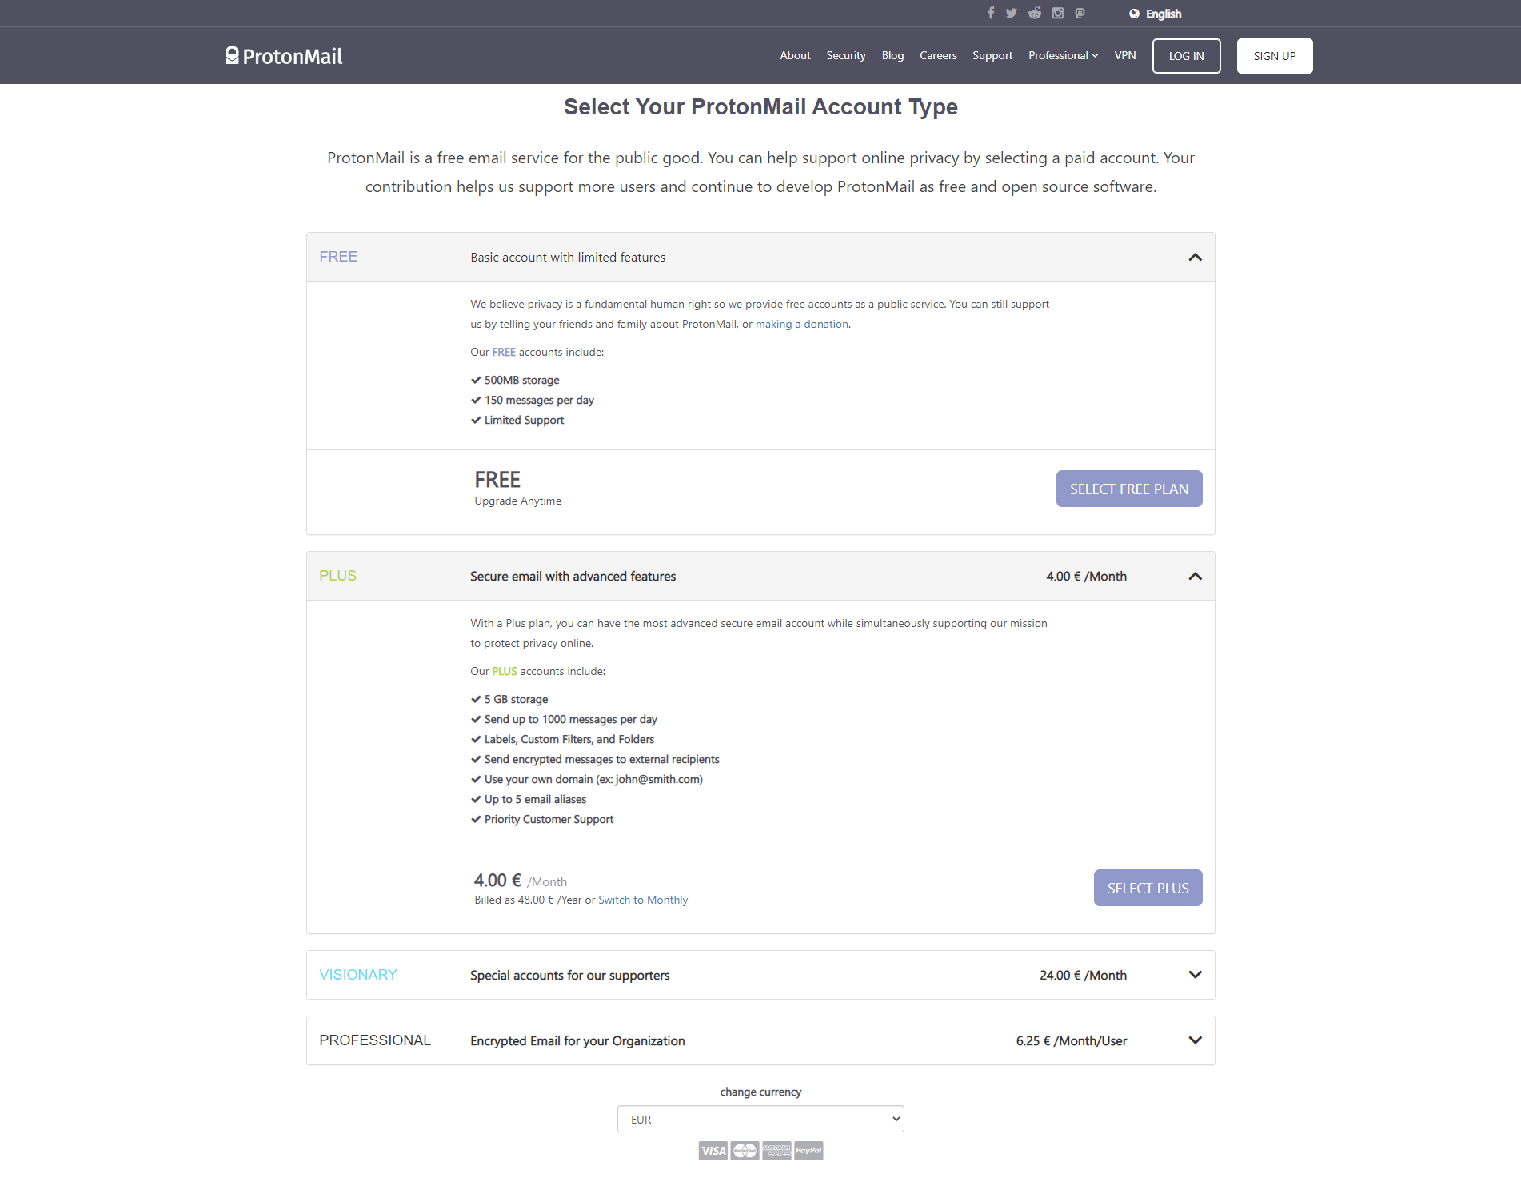
Task: Click the LOG IN button
Action: coord(1186,56)
